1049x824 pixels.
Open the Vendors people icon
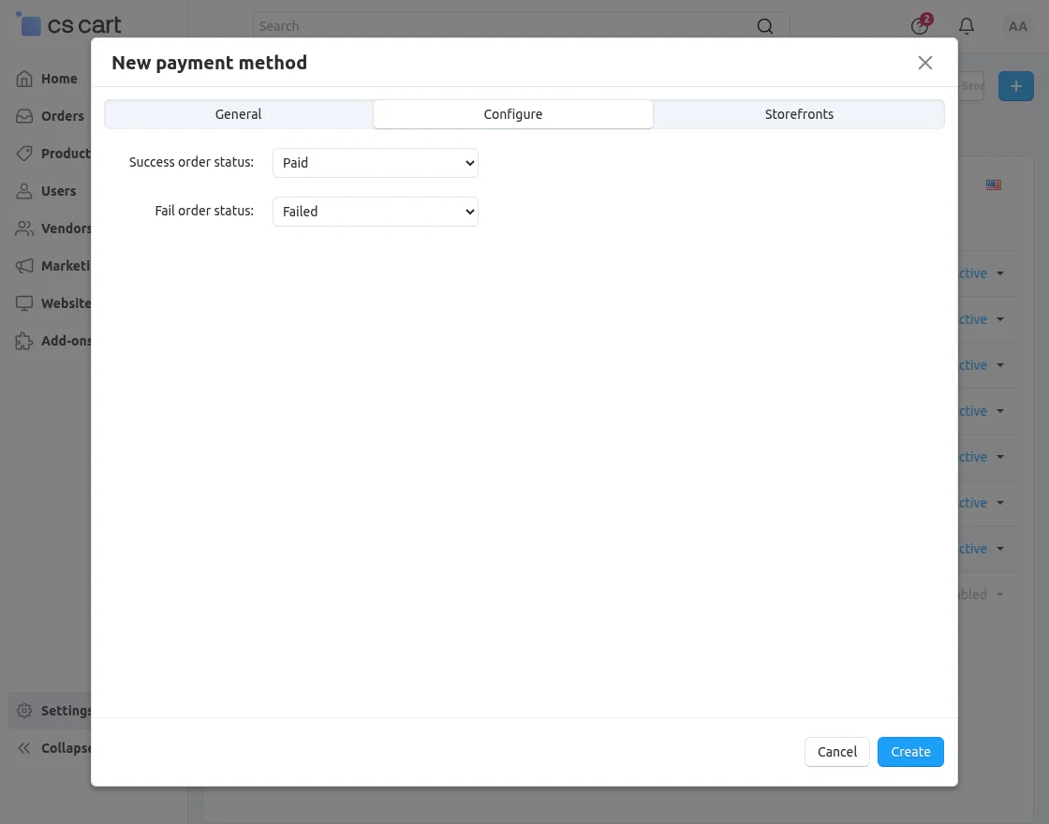[x=24, y=228]
